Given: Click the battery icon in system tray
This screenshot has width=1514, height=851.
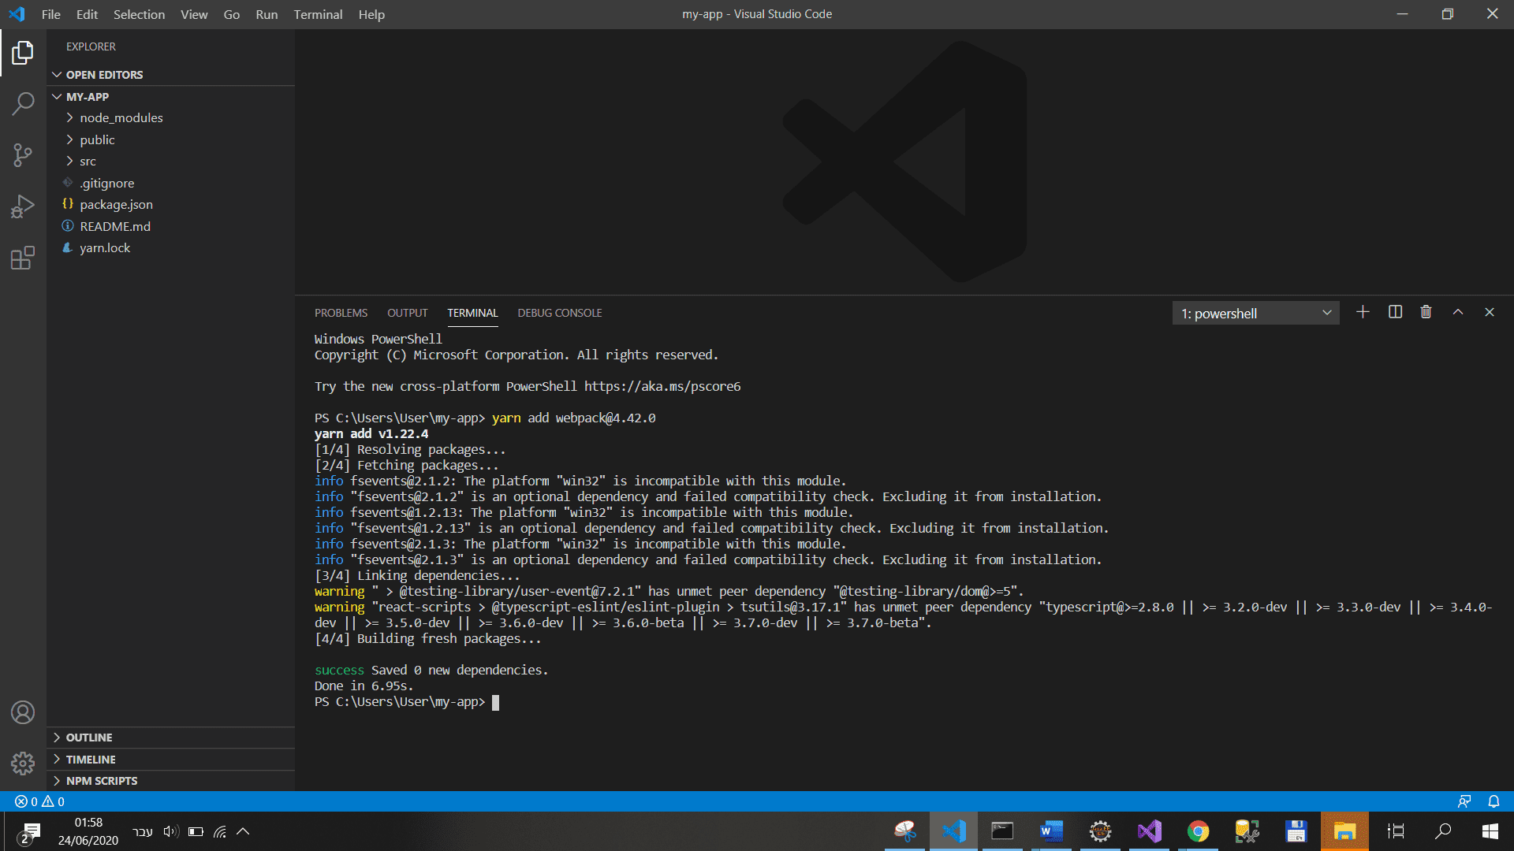Looking at the screenshot, I should coord(196,831).
